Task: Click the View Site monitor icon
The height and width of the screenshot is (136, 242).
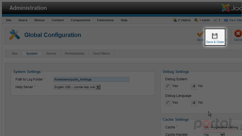Action: [226, 20]
